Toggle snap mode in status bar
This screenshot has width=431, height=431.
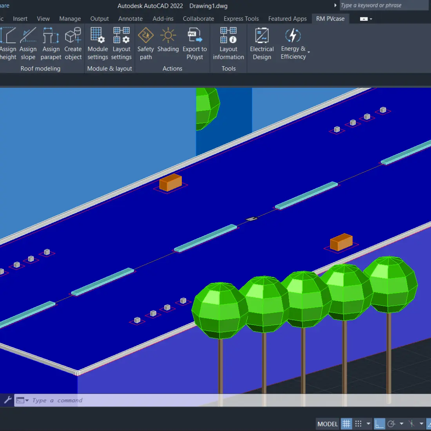click(358, 424)
